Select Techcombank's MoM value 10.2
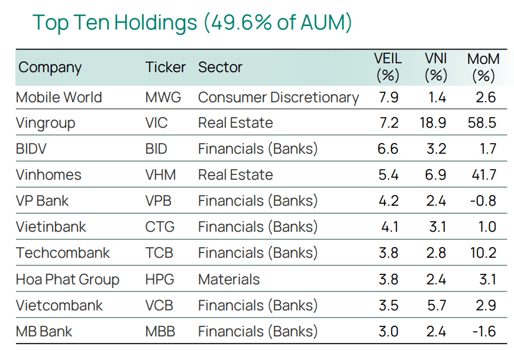The width and height of the screenshot is (514, 350). pos(483,252)
